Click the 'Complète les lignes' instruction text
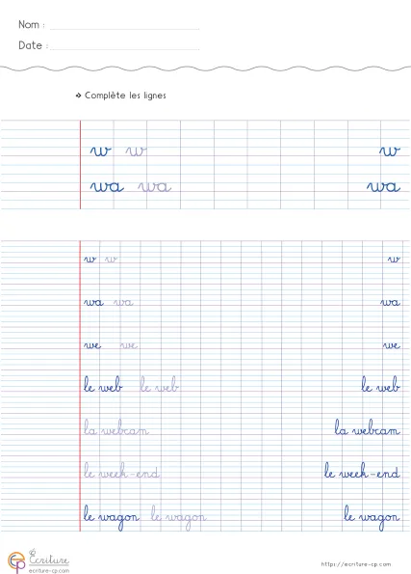The width and height of the screenshot is (411, 574). click(x=125, y=96)
